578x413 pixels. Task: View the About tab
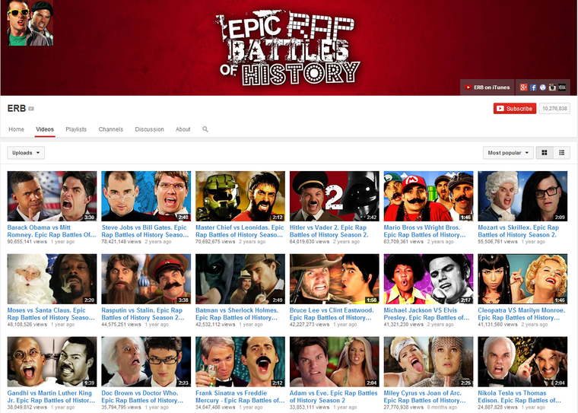(183, 129)
